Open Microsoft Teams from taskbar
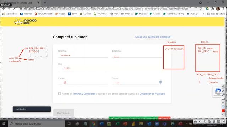 coord(164,124)
